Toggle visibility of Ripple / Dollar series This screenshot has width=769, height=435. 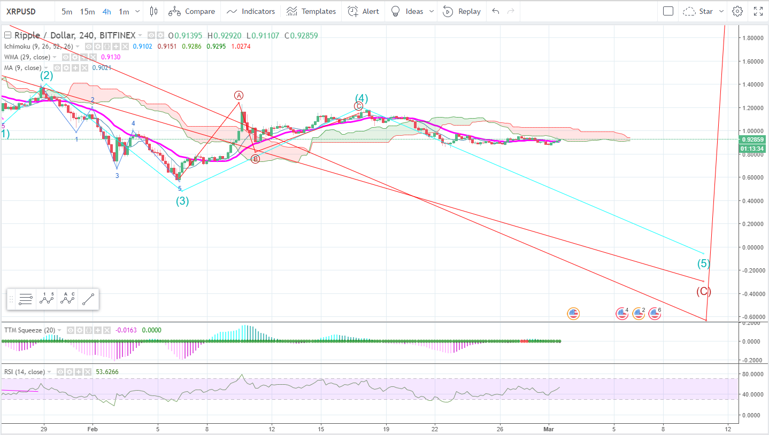[151, 35]
